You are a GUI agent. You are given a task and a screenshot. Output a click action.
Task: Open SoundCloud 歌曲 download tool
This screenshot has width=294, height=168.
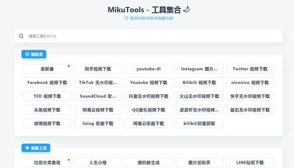tap(98, 96)
